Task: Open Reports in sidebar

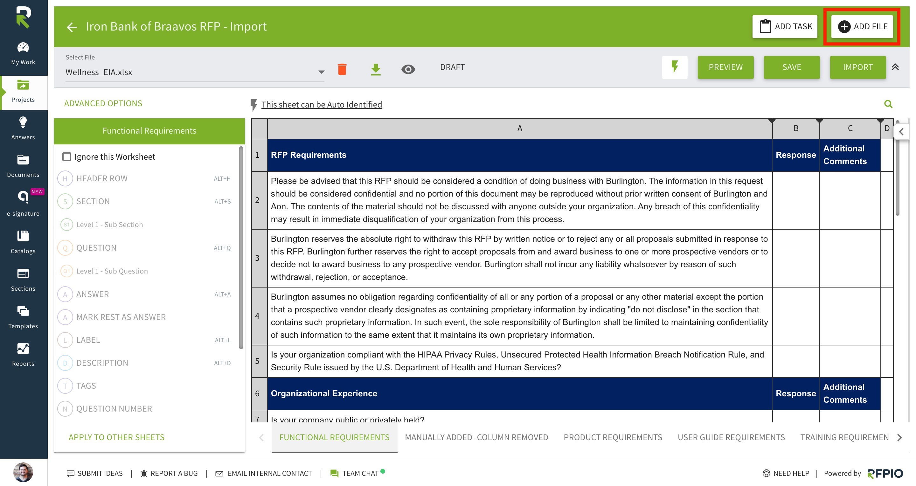Action: coord(23,355)
